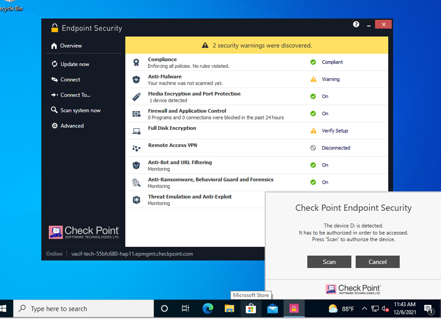Image resolution: width=441 pixels, height=319 pixels.
Task: Click the Firewall brick wall icon
Action: (137, 114)
